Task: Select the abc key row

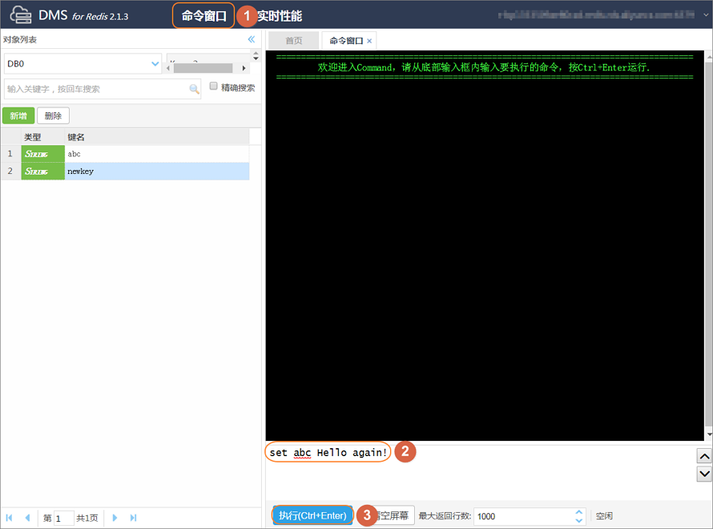Action: pyautogui.click(x=125, y=154)
